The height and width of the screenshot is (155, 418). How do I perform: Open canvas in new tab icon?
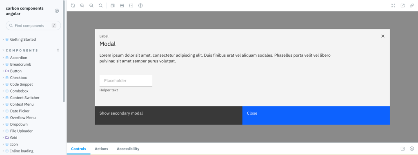click(402, 5)
